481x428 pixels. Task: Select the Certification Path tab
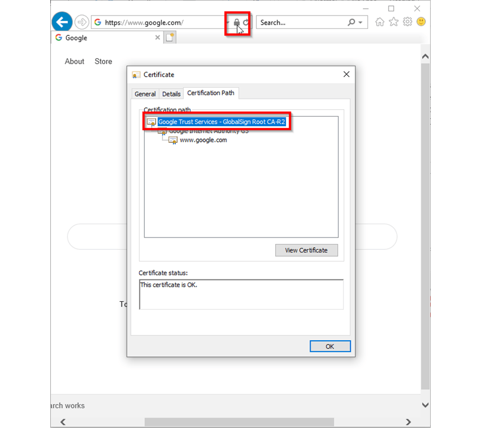(211, 93)
